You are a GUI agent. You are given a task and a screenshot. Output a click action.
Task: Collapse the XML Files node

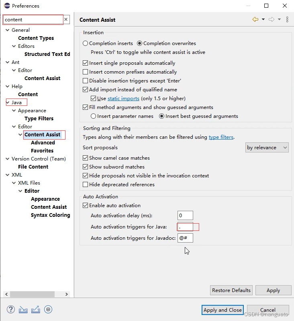14,183
